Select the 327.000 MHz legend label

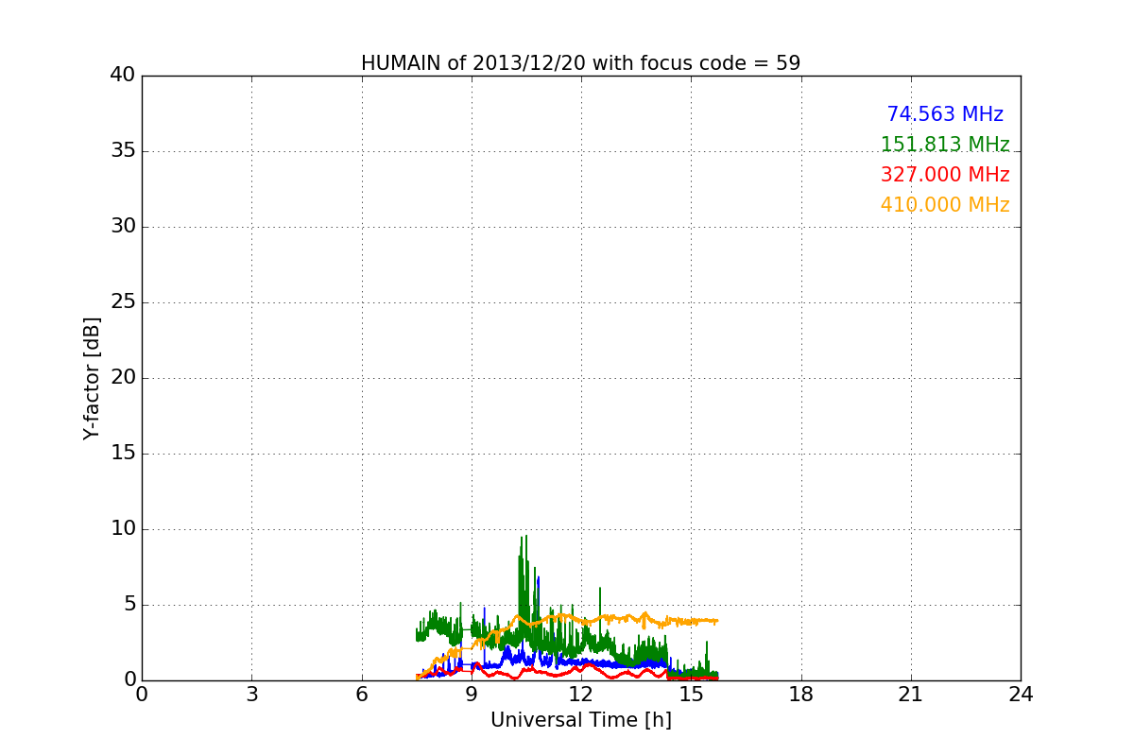[945, 175]
